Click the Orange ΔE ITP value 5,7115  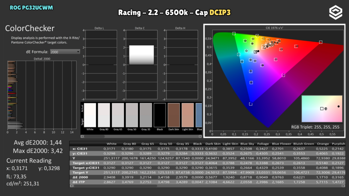point(322,182)
